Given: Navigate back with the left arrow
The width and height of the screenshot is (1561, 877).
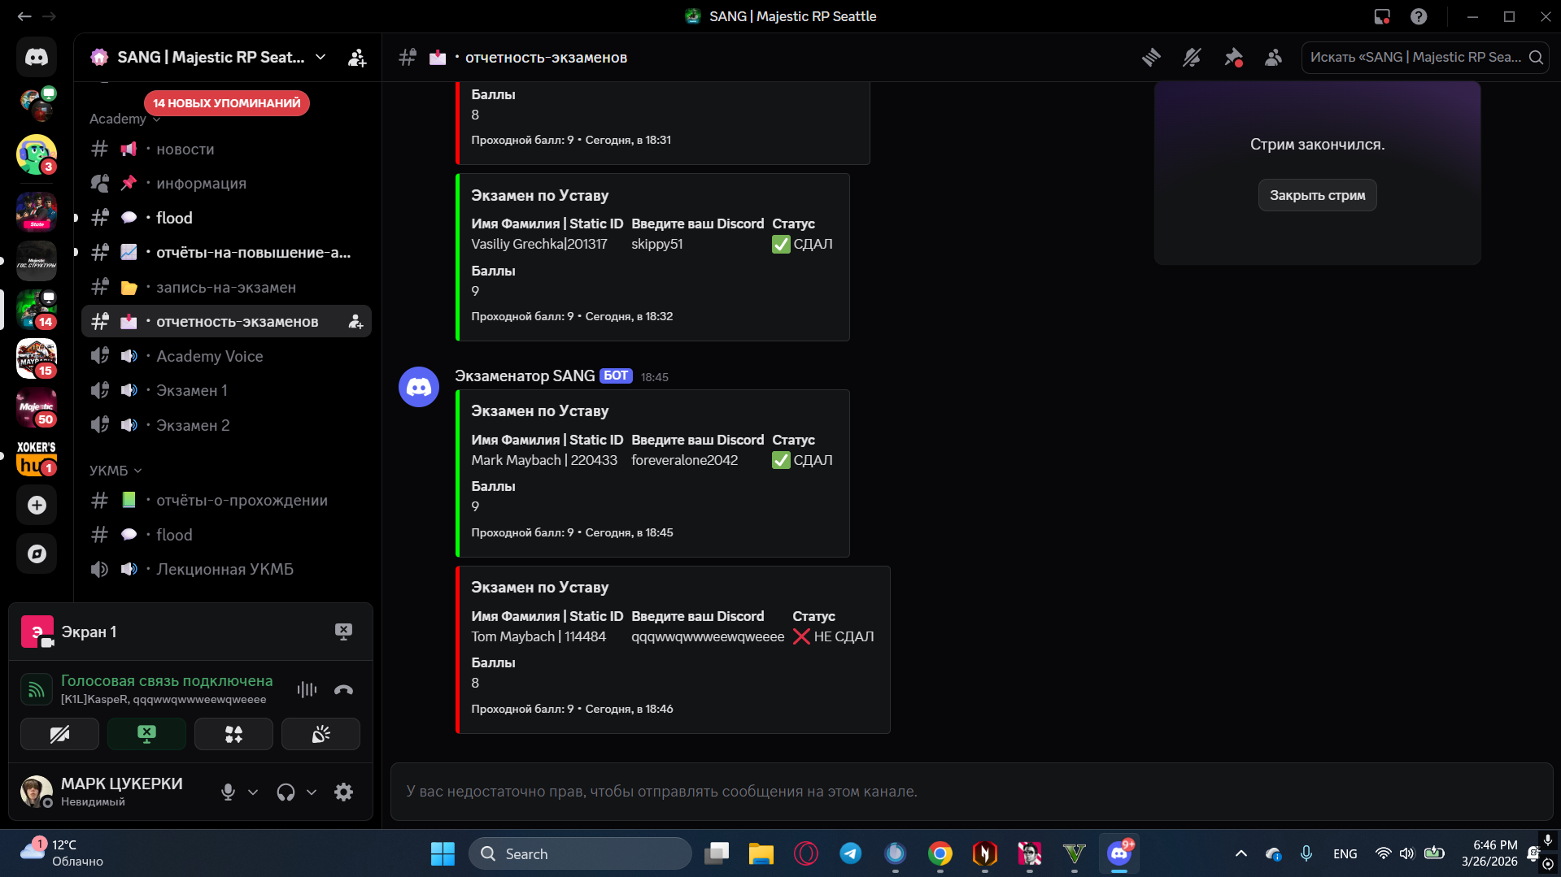Looking at the screenshot, I should pyautogui.click(x=24, y=16).
